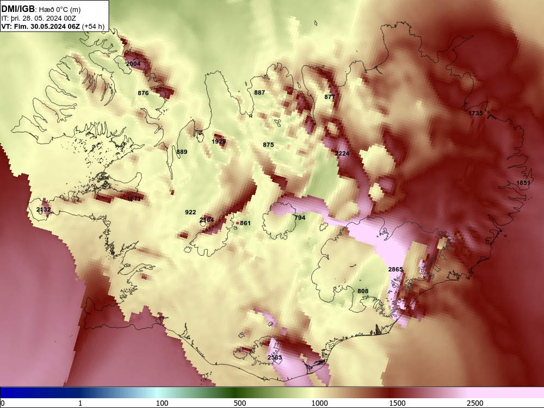The width and height of the screenshot is (544, 408).
Task: Select the 2164 height label
Action: (207, 220)
